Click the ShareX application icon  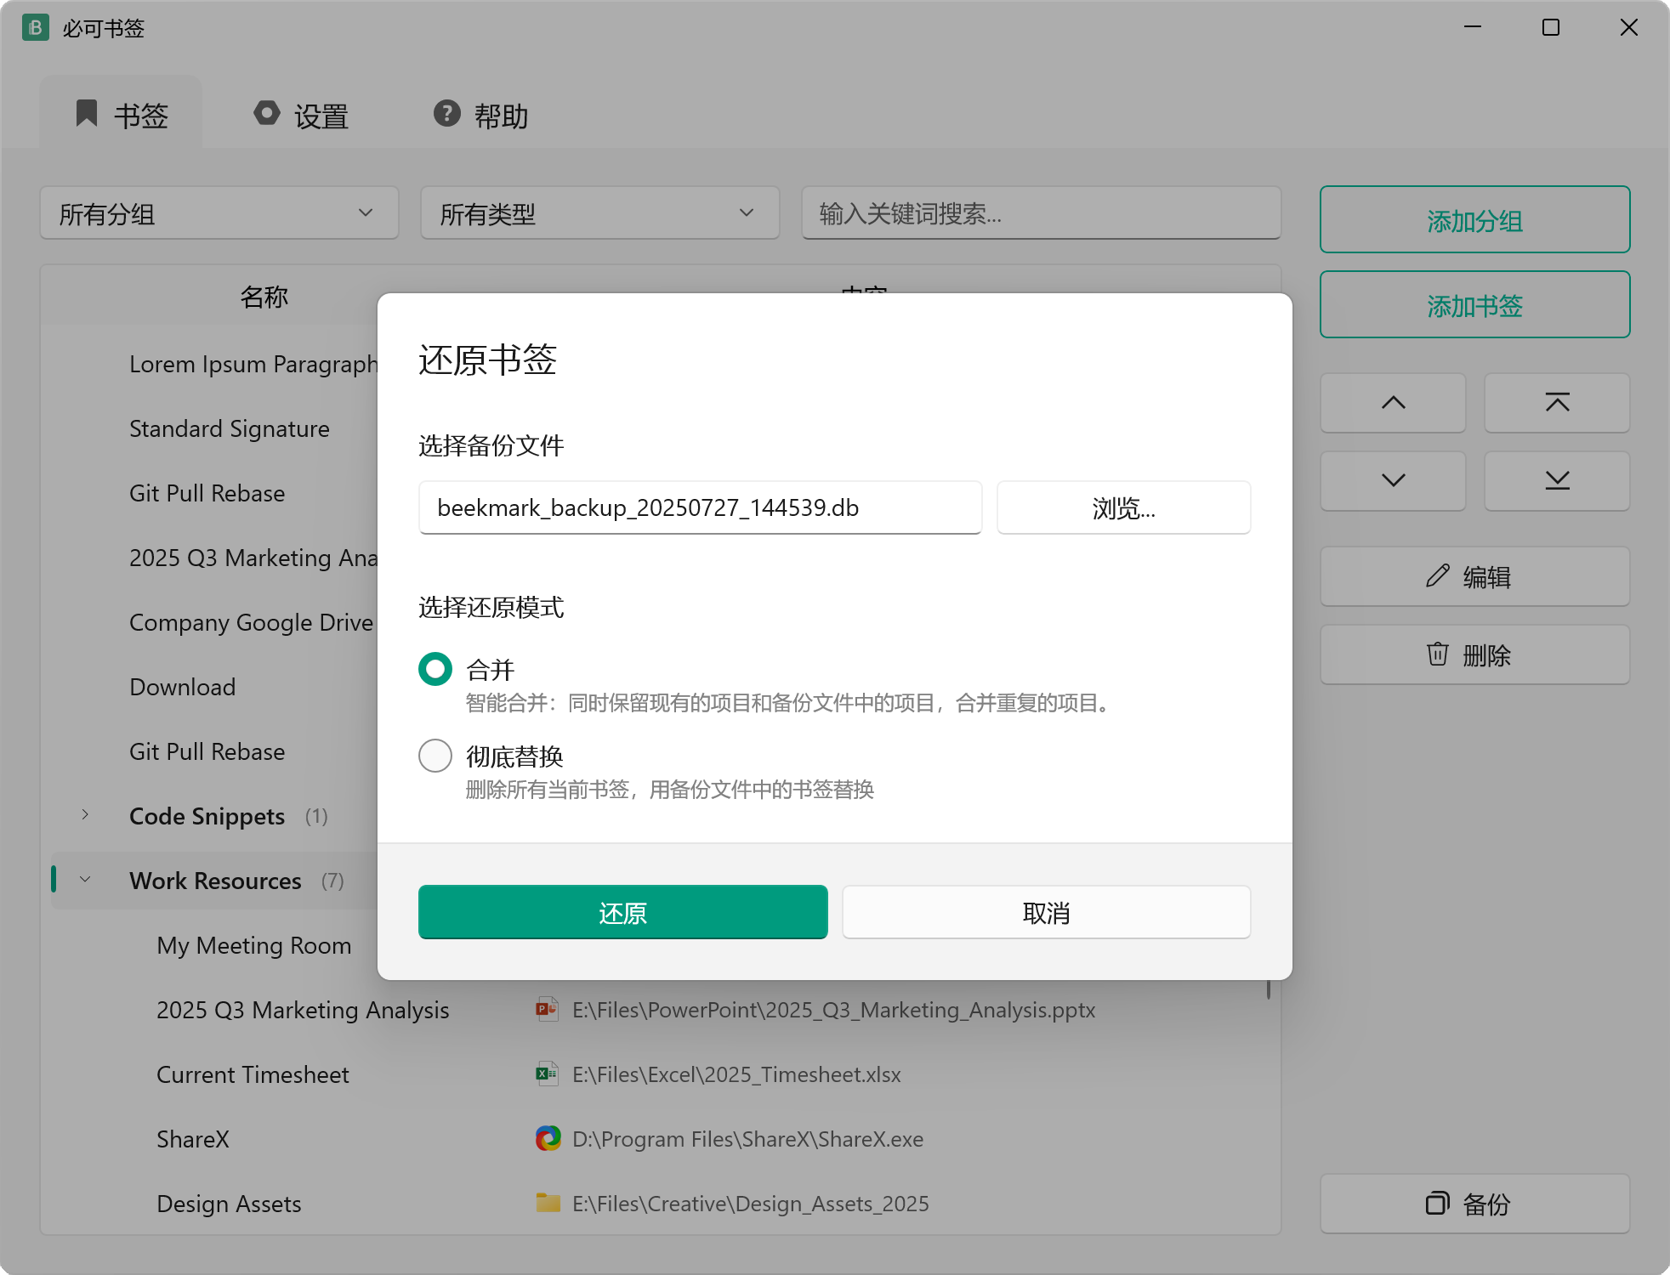[x=548, y=1138]
